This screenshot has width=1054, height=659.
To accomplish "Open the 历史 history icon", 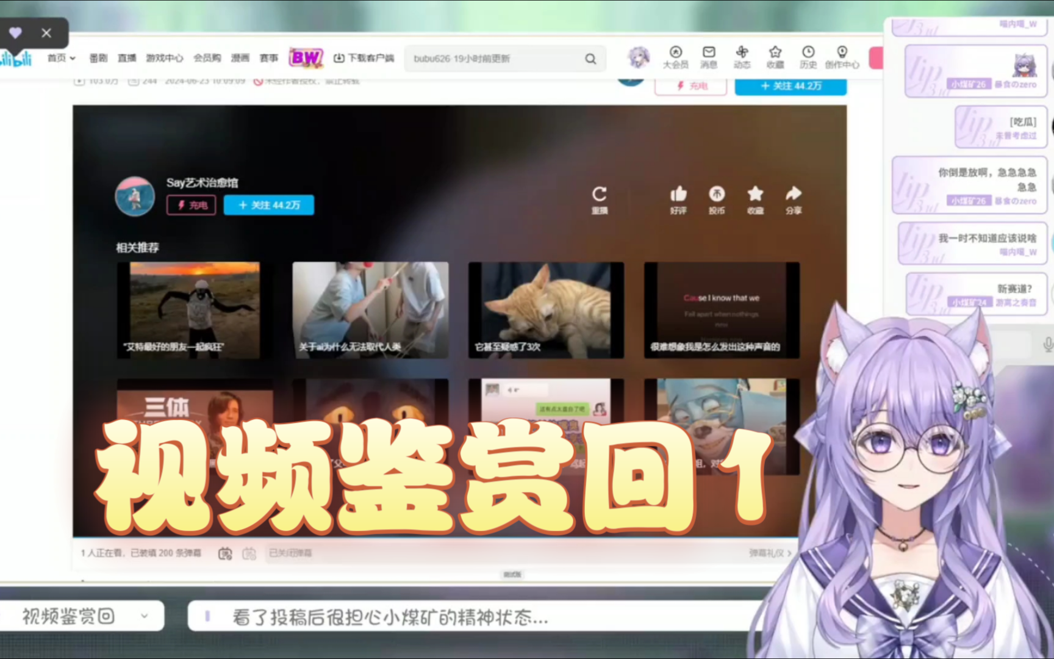I will 808,52.
